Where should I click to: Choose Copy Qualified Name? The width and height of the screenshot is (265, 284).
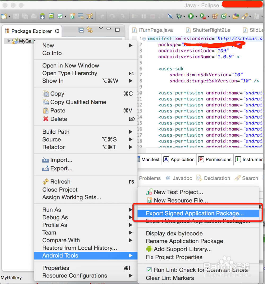[x=86, y=102]
